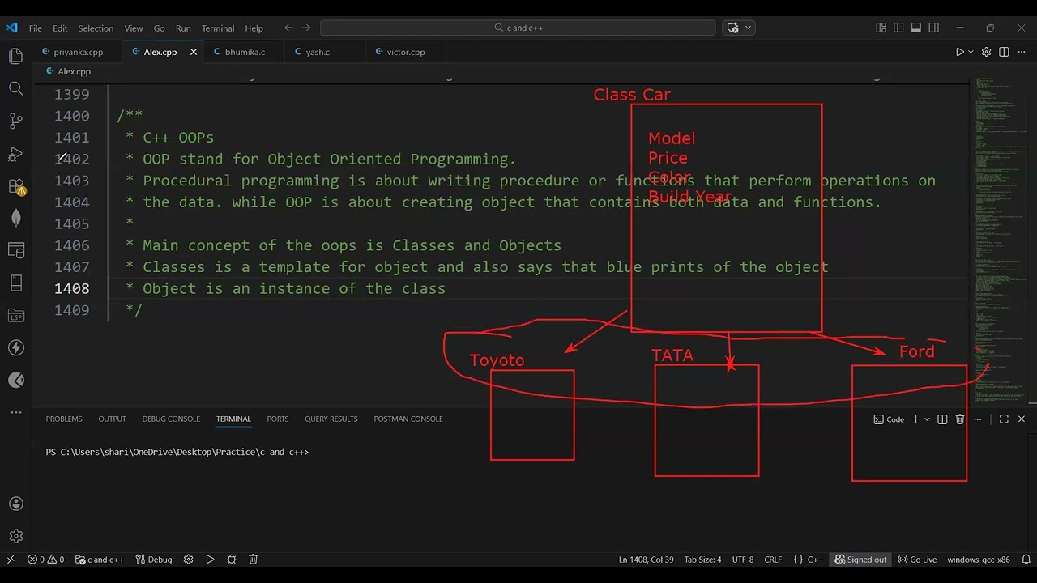Show errors and warnings count in status bar
This screenshot has height=583, width=1037.
click(x=45, y=560)
